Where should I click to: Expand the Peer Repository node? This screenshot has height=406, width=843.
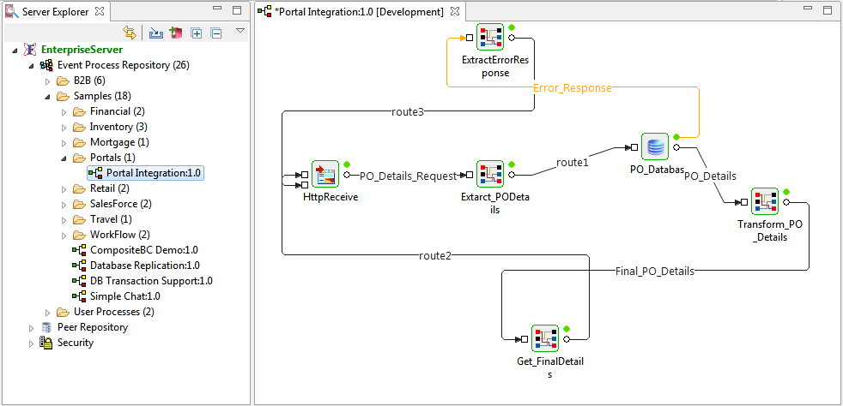31,328
